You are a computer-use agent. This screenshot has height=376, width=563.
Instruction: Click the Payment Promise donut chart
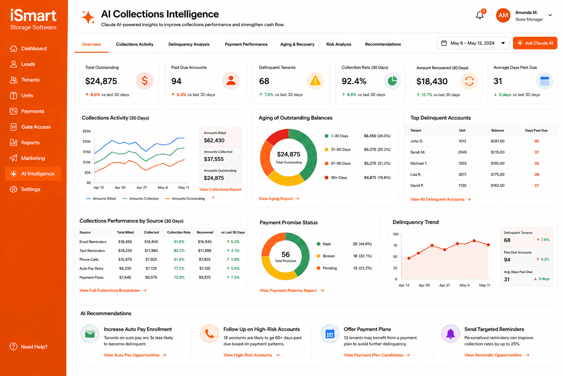[x=285, y=256]
